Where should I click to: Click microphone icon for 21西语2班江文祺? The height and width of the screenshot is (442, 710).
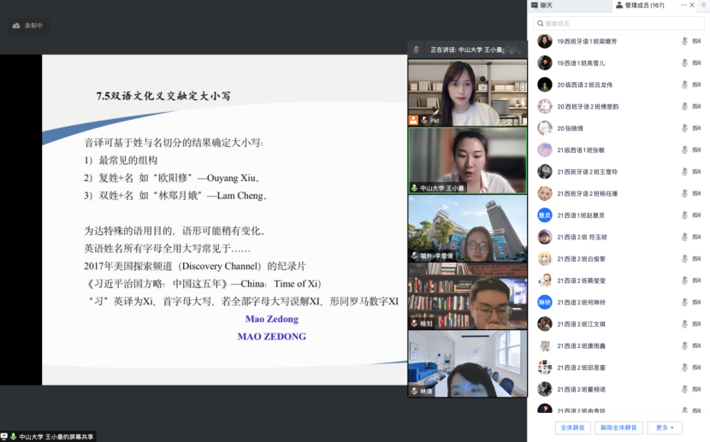coord(684,324)
